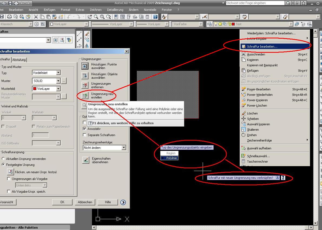Toggle the Assoziativ checkbox
Screen dimensions: 322x230
tap(84, 129)
